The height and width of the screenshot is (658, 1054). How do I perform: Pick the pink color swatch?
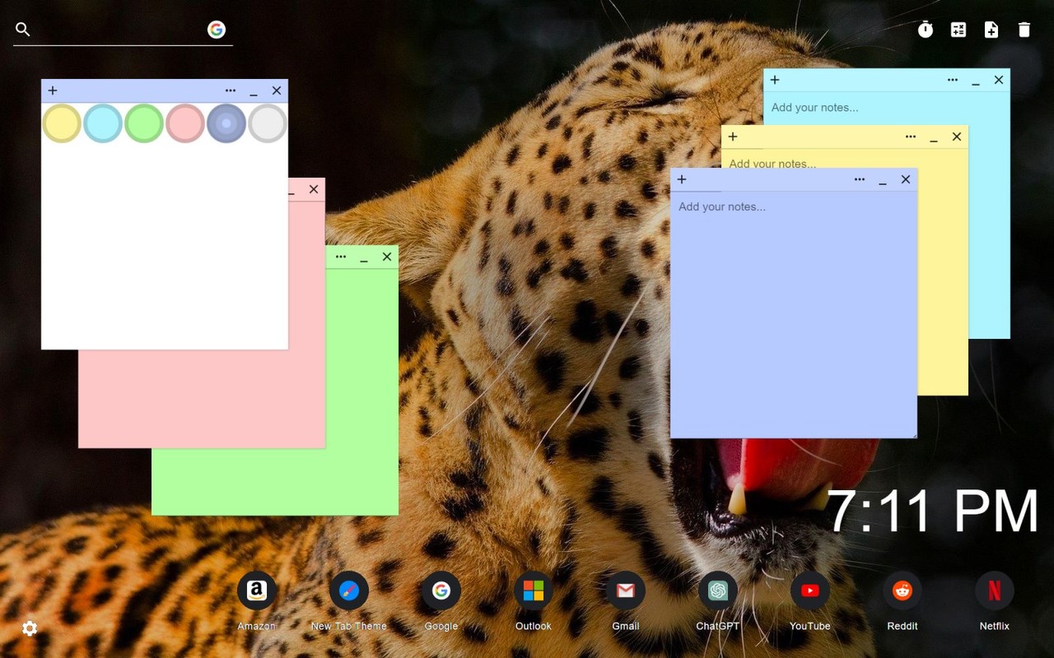185,123
